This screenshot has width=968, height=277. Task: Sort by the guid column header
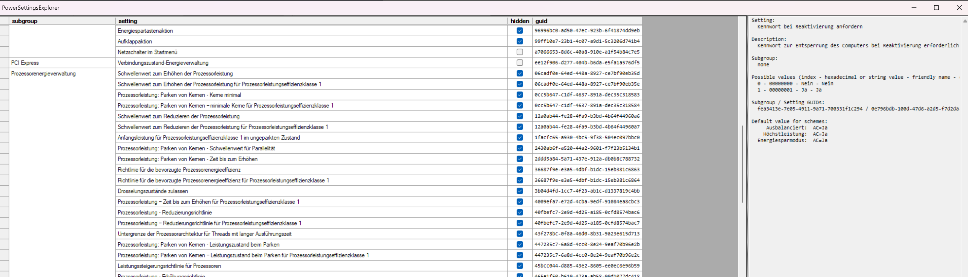point(587,21)
